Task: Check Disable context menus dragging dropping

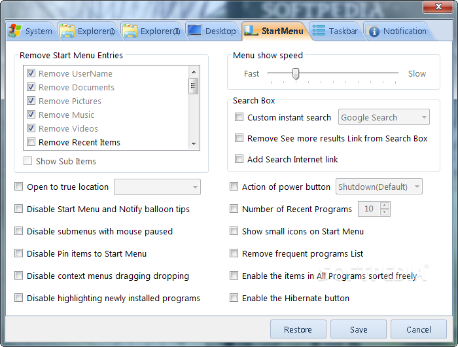Action: (x=19, y=276)
